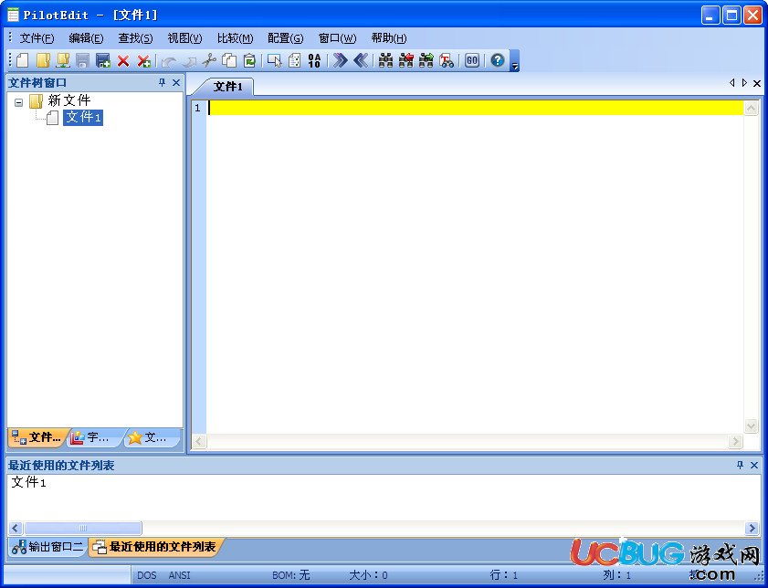The image size is (768, 588).
Task: Switch to the 输出窗口二 tab
Action: (x=48, y=546)
